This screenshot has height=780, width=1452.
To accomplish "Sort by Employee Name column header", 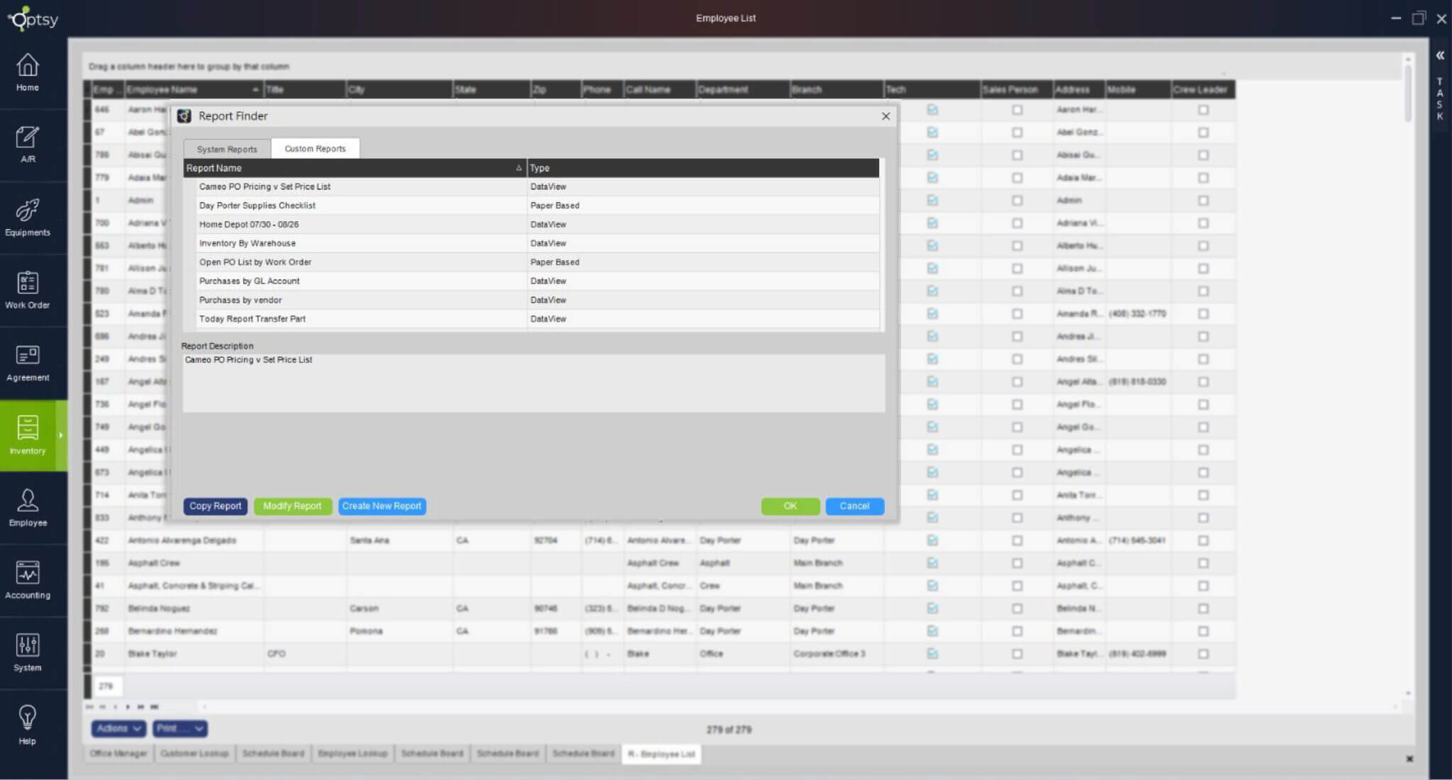I will (194, 89).
